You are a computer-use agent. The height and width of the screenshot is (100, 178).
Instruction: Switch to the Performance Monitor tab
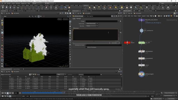148,11
